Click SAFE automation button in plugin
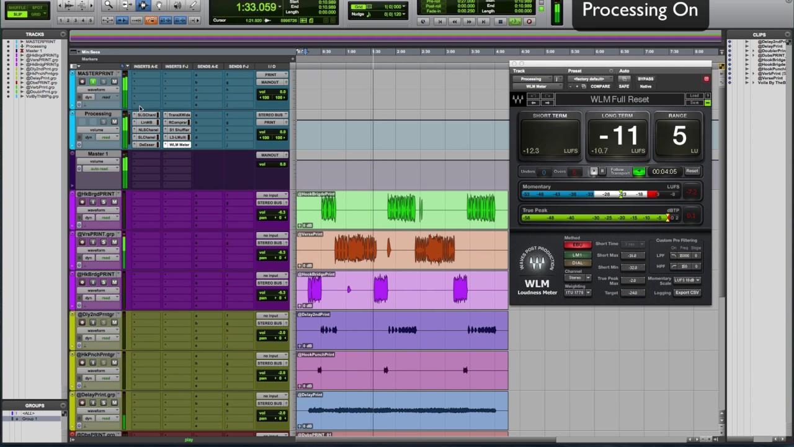The width and height of the screenshot is (794, 447). [624, 86]
